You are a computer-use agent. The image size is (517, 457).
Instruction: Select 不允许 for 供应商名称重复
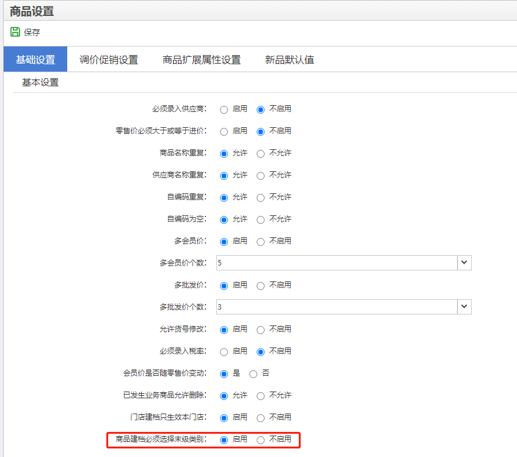point(261,176)
